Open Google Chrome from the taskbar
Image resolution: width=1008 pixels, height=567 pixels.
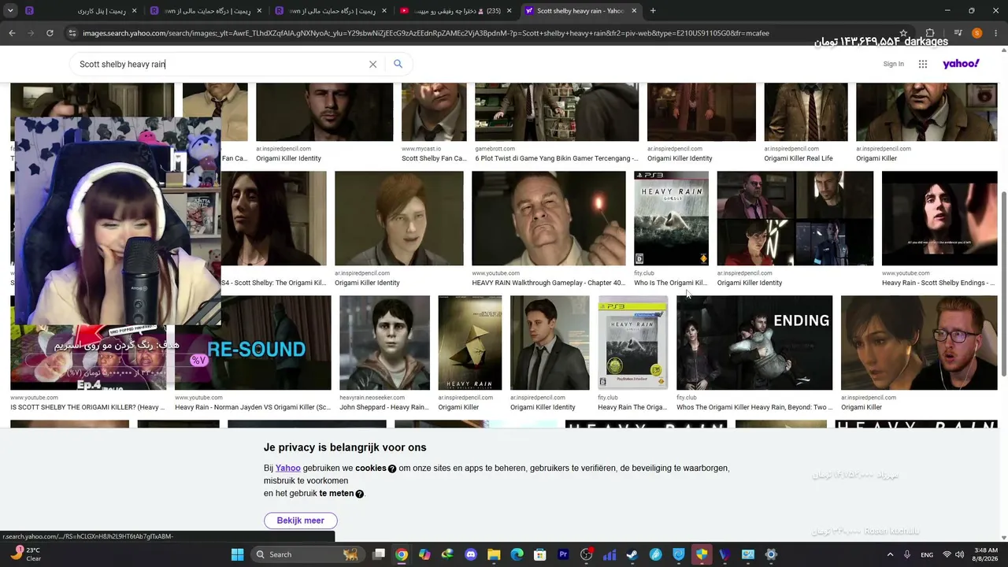[402, 554]
